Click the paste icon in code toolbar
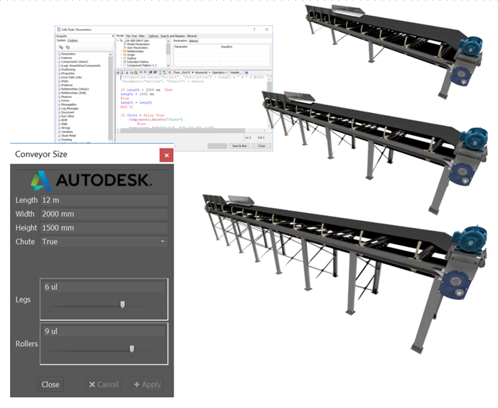 135,73
